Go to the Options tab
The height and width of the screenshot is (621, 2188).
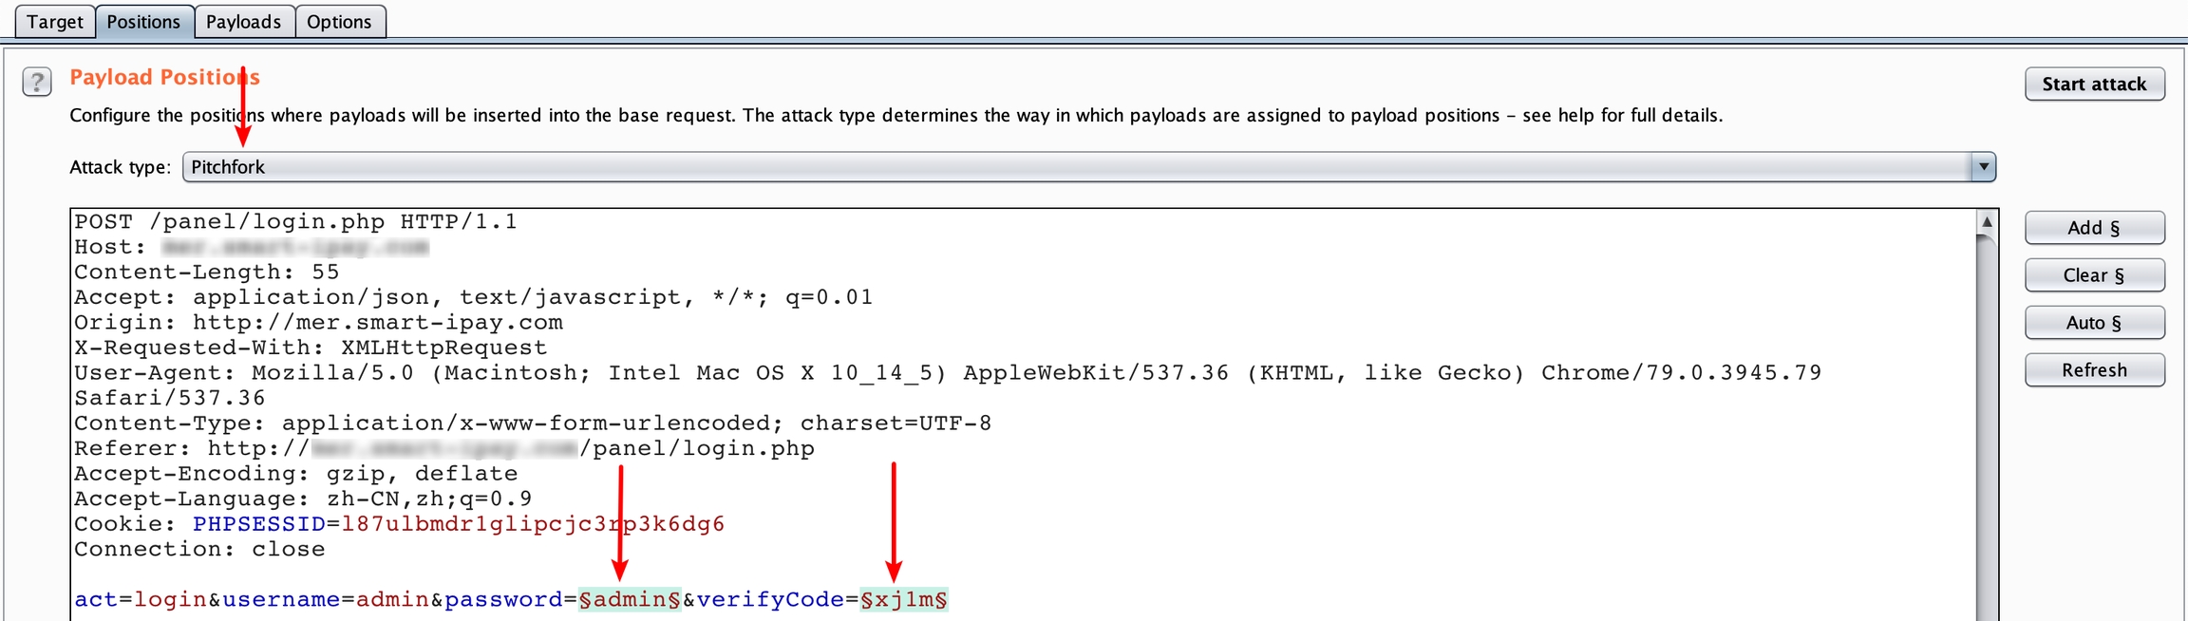[339, 22]
